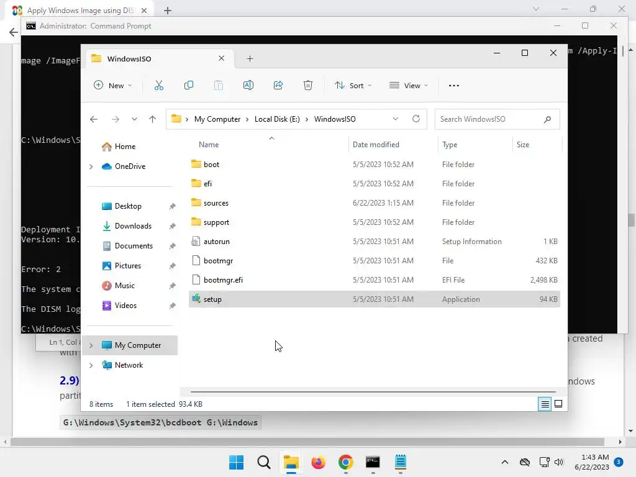Go back with the Explorer back arrow
Viewport: 636px width, 477px height.
(94, 119)
